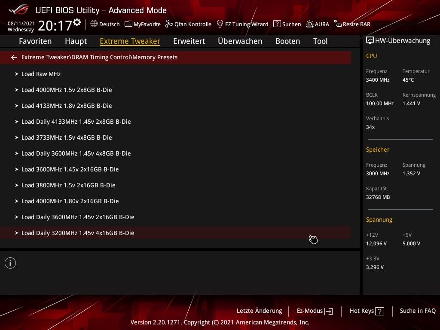This screenshot has height=330, width=440.
Task: Click the 20:17 clock display
Action: click(x=55, y=25)
